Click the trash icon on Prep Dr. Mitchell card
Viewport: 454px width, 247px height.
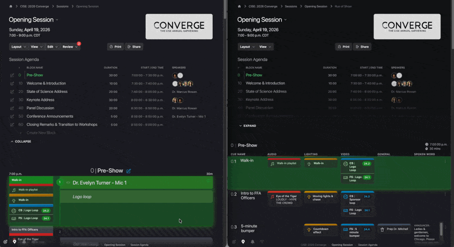click(x=382, y=229)
